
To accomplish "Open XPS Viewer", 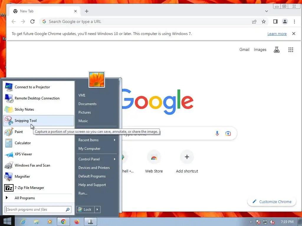I will pyautogui.click(x=39, y=154).
